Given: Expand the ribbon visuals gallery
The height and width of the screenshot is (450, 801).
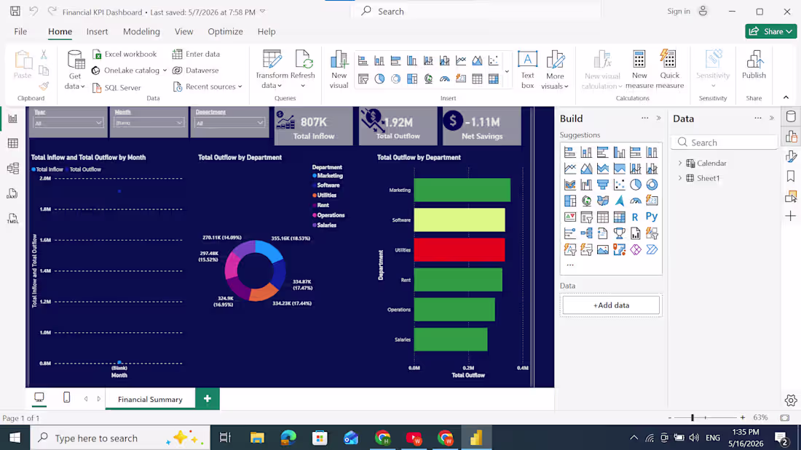Looking at the screenshot, I should coord(507,71).
